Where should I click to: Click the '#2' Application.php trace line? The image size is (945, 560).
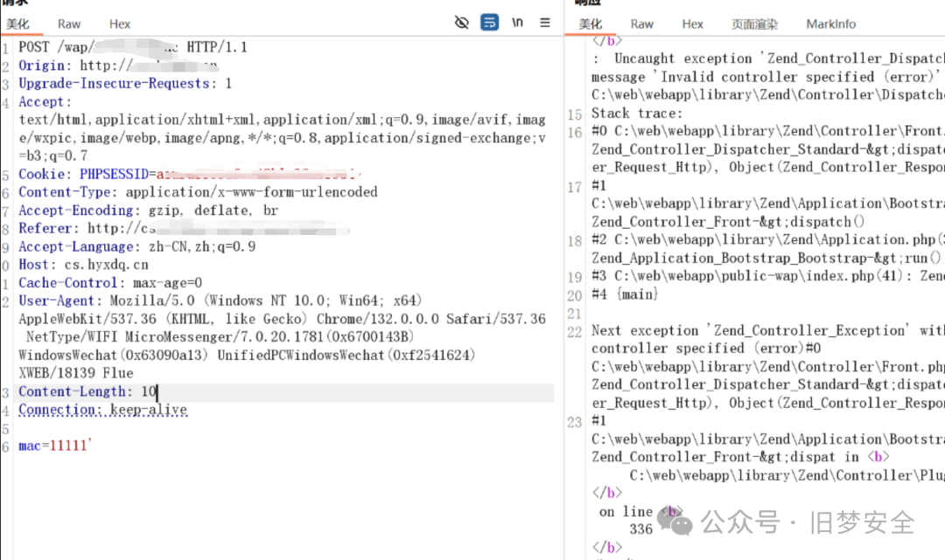tap(768, 239)
